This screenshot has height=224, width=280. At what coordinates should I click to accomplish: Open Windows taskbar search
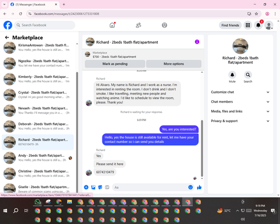[x=16, y=211]
